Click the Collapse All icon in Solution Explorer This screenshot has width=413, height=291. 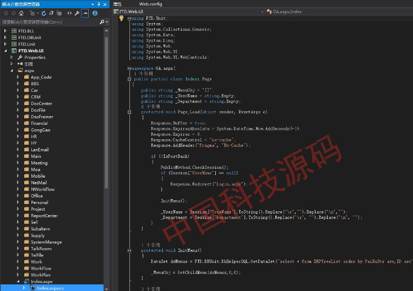click(51, 13)
